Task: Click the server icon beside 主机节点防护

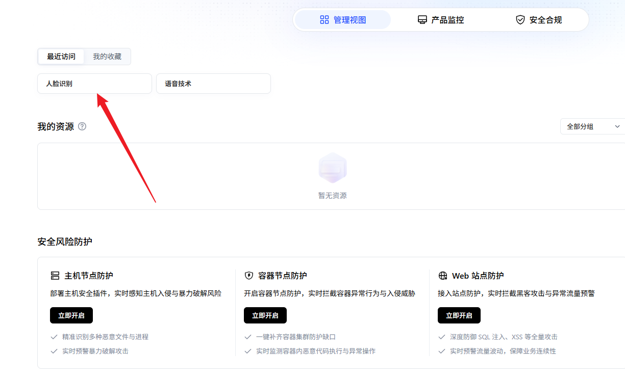Action: click(55, 276)
